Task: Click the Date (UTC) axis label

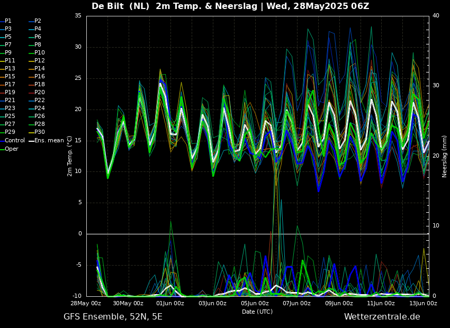Action: pyautogui.click(x=257, y=312)
